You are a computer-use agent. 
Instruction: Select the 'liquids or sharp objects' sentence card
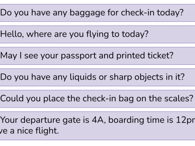(97, 77)
